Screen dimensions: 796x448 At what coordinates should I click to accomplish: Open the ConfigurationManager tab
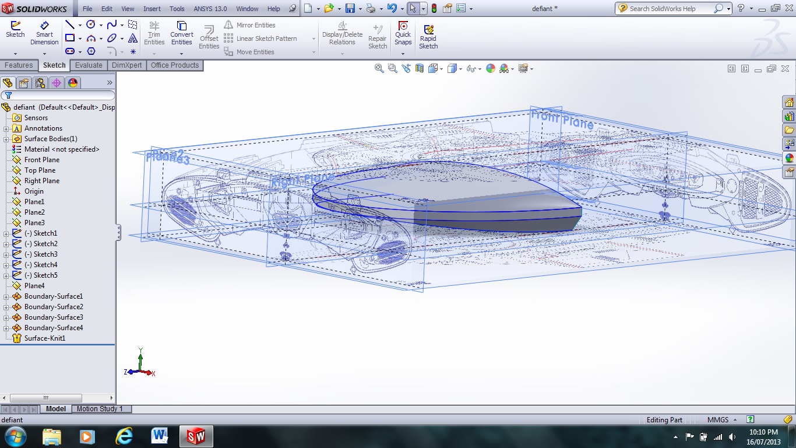coord(40,83)
